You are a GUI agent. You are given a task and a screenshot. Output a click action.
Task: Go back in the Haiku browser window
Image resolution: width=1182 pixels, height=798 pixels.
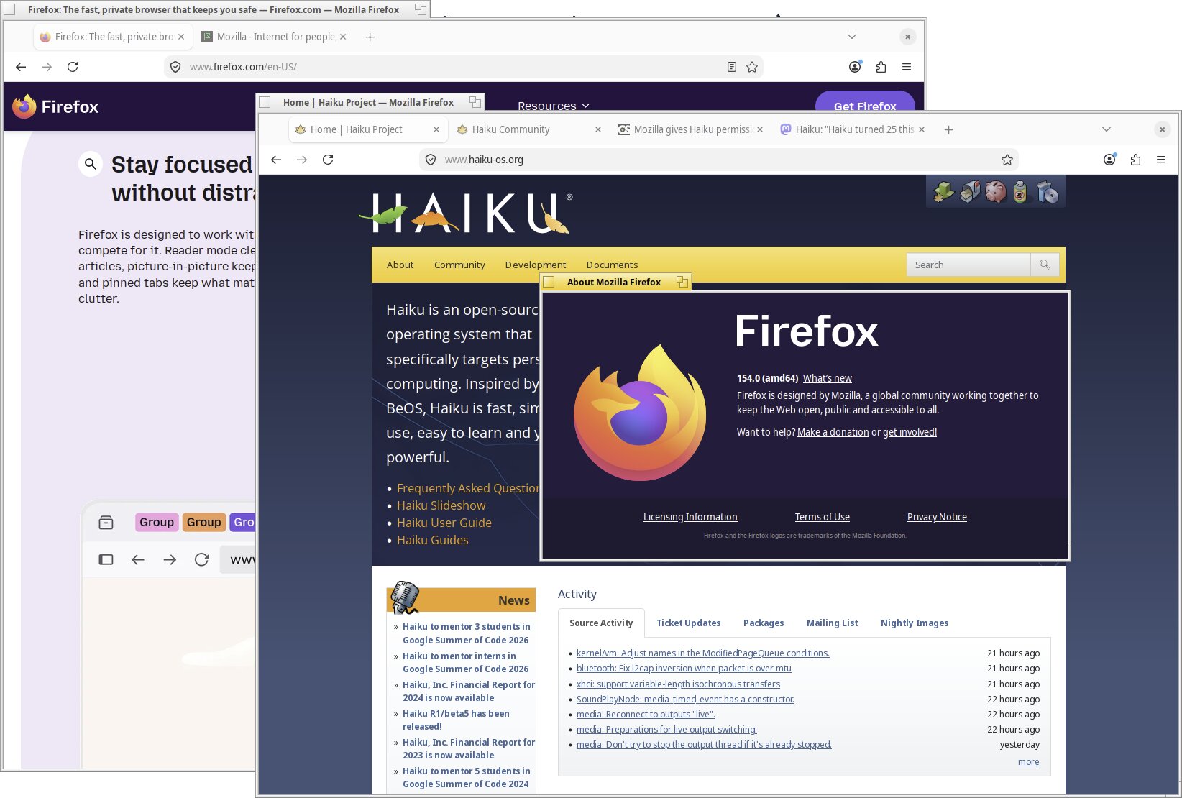click(x=276, y=160)
